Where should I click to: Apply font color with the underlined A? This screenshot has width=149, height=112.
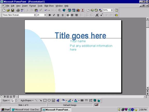click(x=76, y=101)
